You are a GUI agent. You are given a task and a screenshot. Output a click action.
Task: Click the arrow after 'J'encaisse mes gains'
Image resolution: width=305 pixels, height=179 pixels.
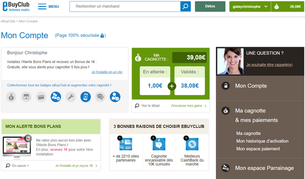[206, 106]
